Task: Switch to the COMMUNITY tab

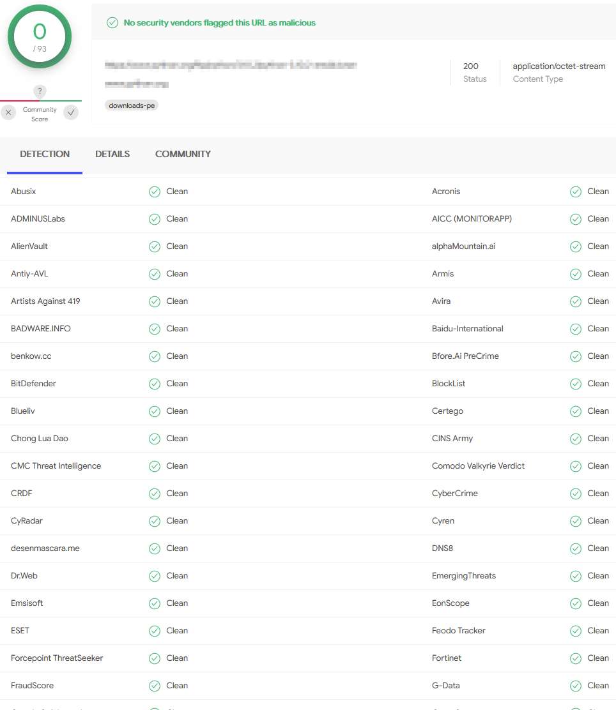Action: [x=183, y=154]
